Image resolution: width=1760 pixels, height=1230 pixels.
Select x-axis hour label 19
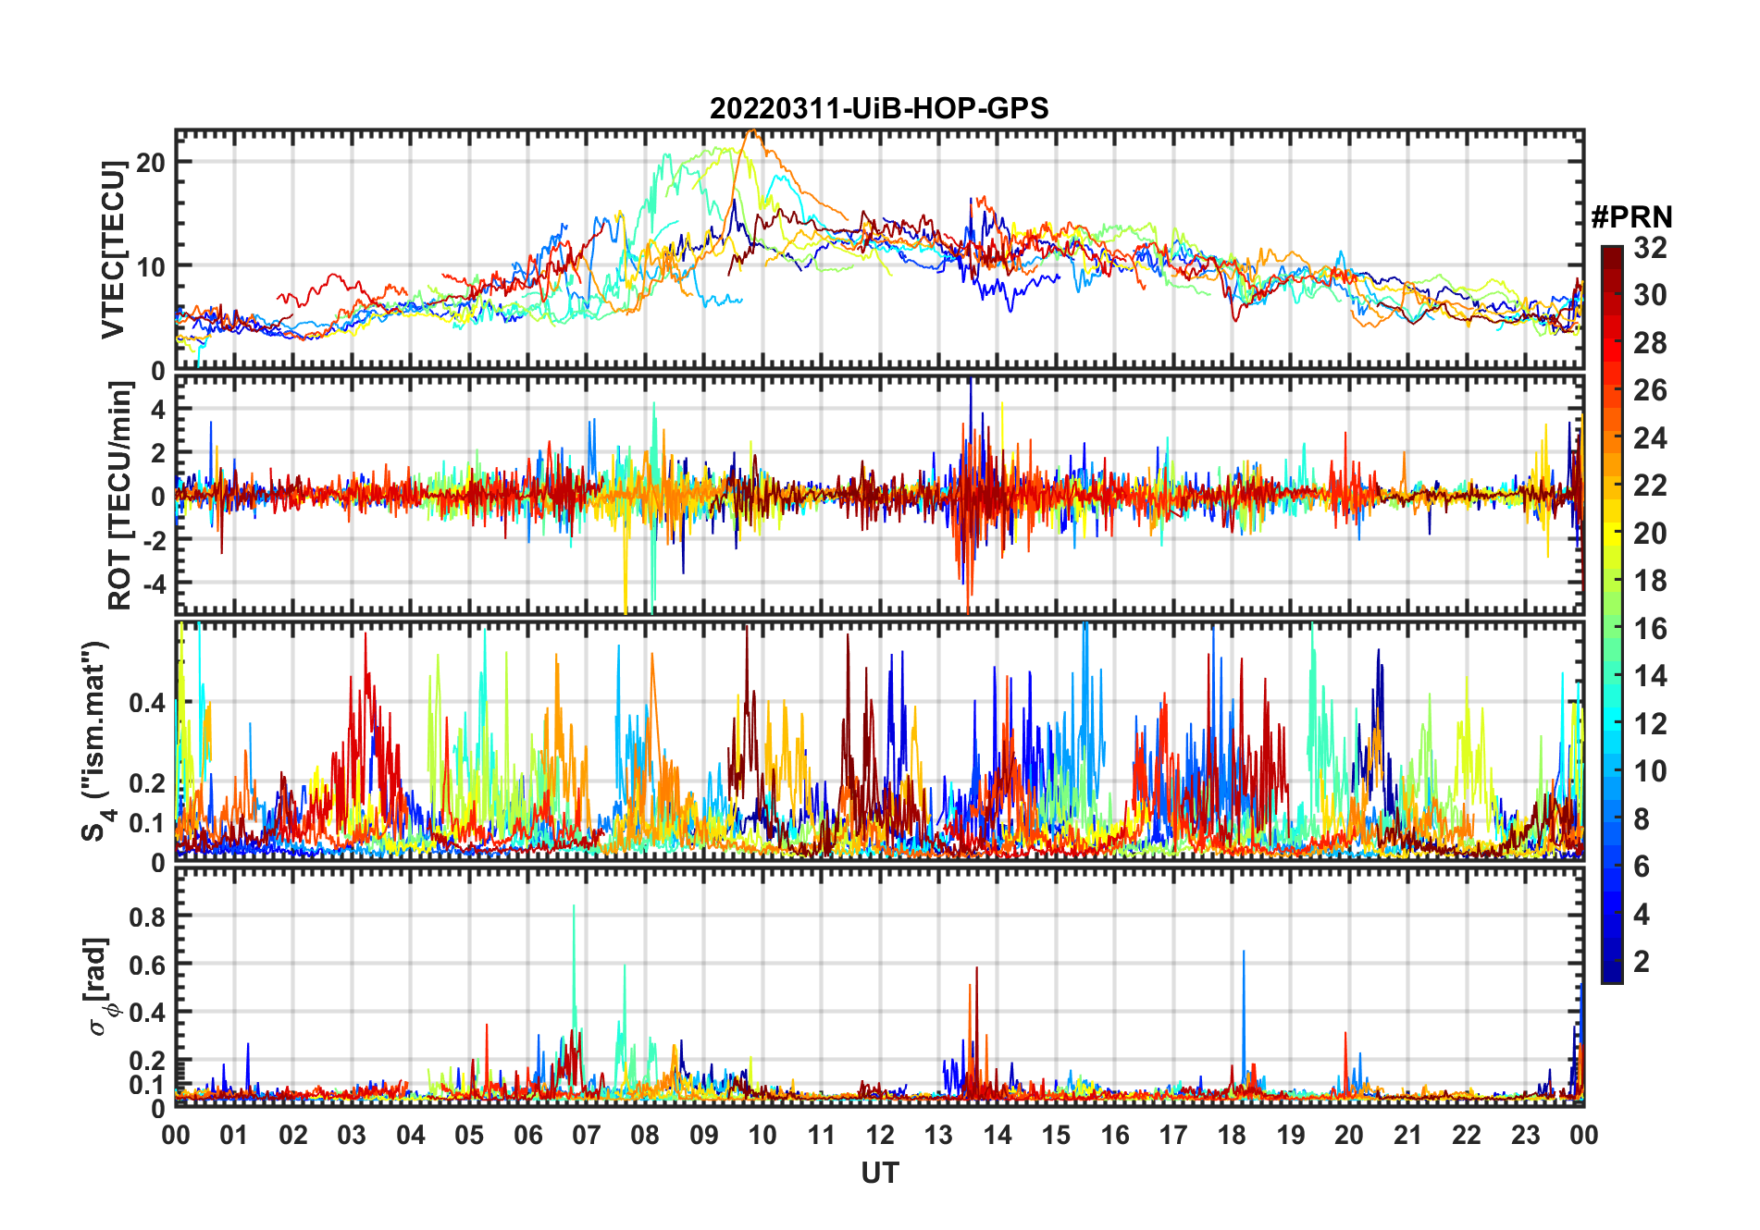click(x=1291, y=1135)
